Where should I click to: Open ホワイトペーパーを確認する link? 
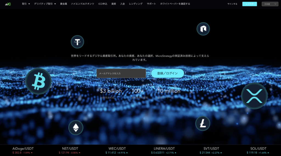click(175, 4)
